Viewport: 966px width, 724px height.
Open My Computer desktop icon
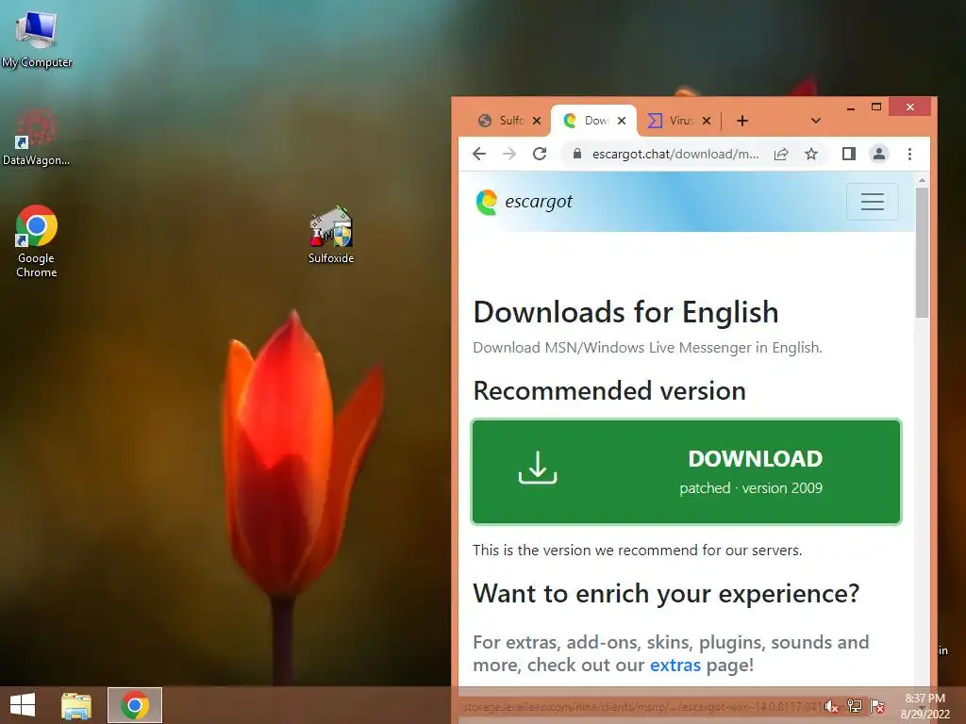pyautogui.click(x=37, y=40)
